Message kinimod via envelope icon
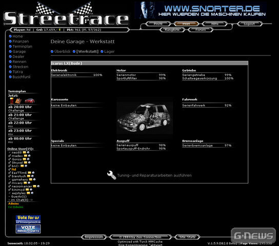Image resolution: width=279 pixels, height=246 pixels. click(x=27, y=190)
